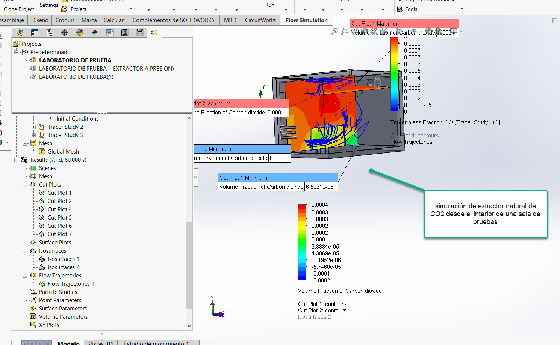Viewport: 560px width, 345px height.
Task: Open Complementos de SOLIDWORKS tab
Action: point(174,20)
